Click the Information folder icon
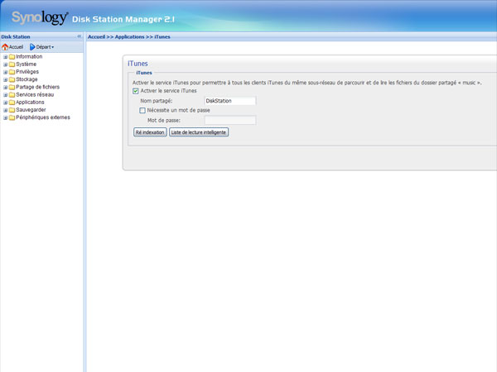This screenshot has height=372, width=497. point(12,57)
